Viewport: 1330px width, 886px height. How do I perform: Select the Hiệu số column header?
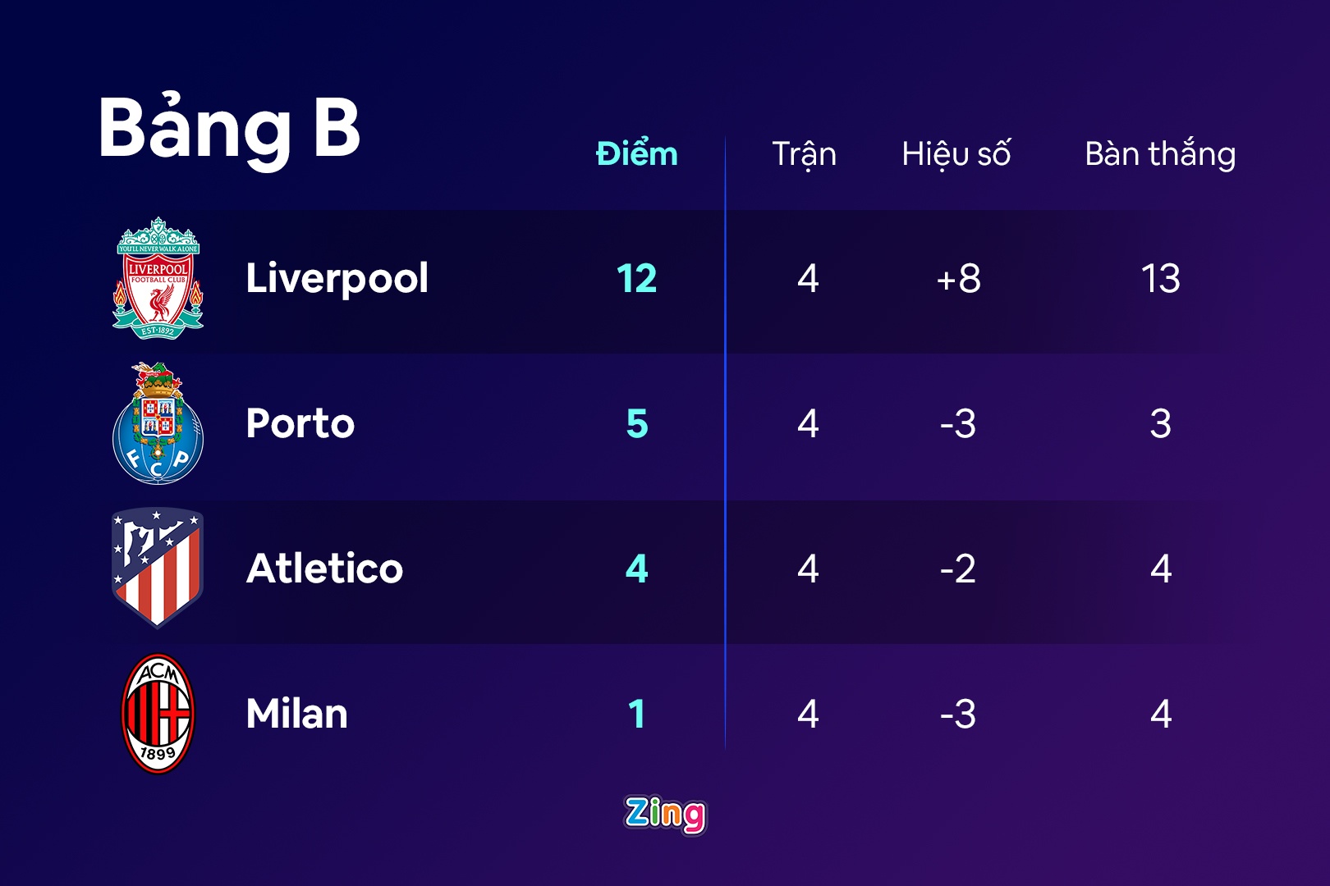click(x=956, y=154)
